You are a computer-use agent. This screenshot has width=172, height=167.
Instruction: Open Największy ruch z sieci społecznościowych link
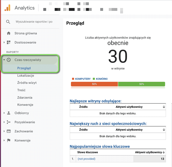[x=108, y=124]
